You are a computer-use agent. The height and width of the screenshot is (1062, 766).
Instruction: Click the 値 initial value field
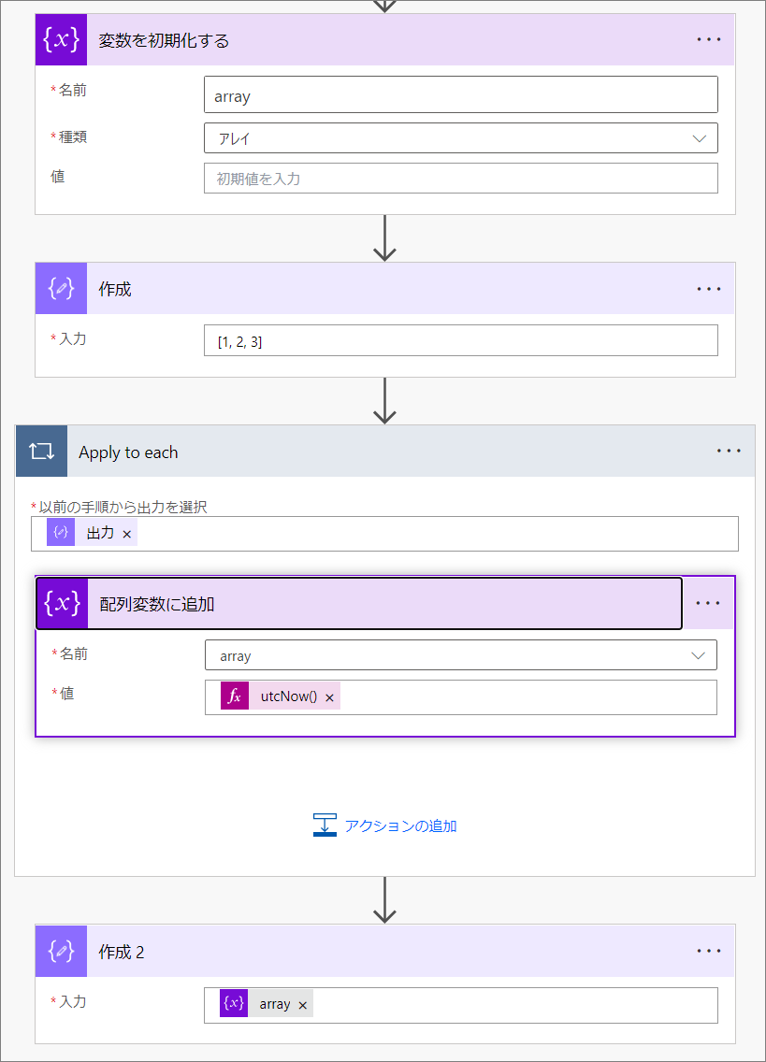461,179
